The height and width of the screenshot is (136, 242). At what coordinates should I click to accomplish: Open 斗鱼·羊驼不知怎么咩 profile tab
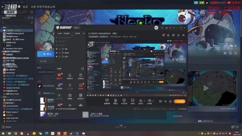pos(43,7)
